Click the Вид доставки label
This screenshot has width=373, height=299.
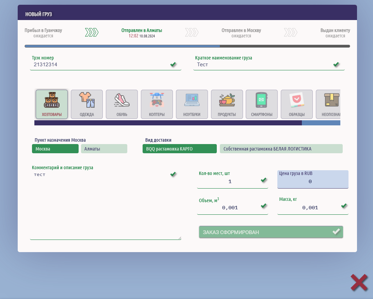pos(159,140)
